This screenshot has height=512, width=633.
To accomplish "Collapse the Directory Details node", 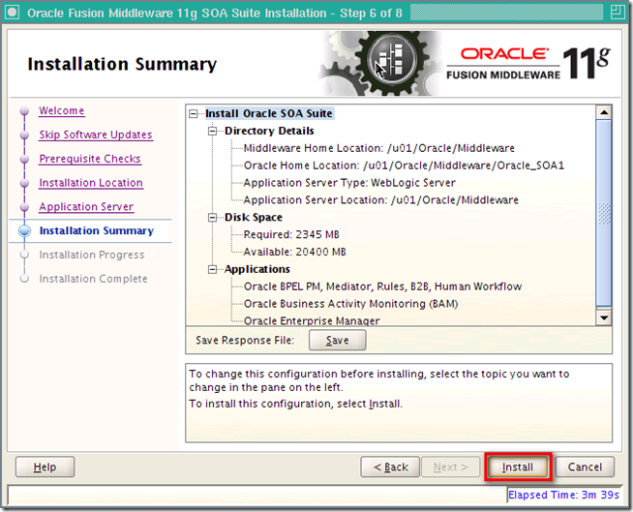I will pos(212,132).
